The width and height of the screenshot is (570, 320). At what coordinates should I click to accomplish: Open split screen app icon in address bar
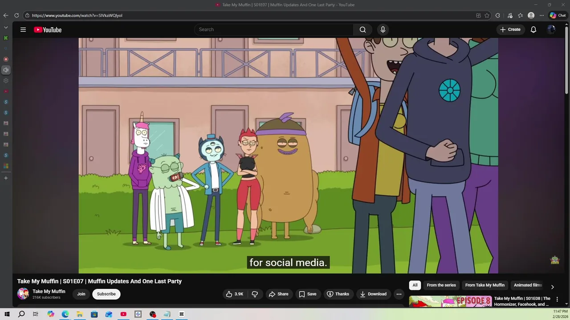click(x=478, y=16)
